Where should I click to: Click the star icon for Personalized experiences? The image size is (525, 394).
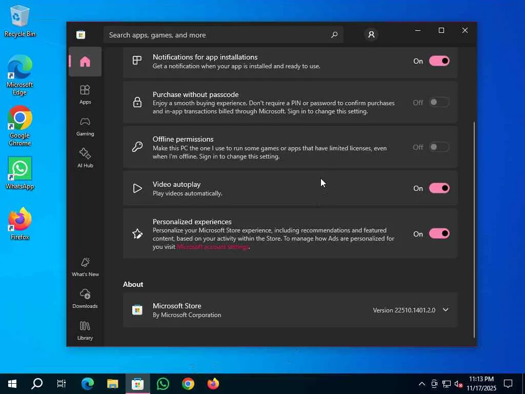point(137,234)
